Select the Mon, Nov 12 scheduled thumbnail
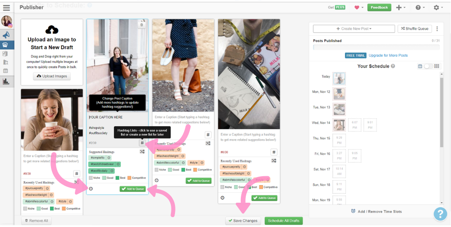The width and height of the screenshot is (451, 227). tap(339, 94)
